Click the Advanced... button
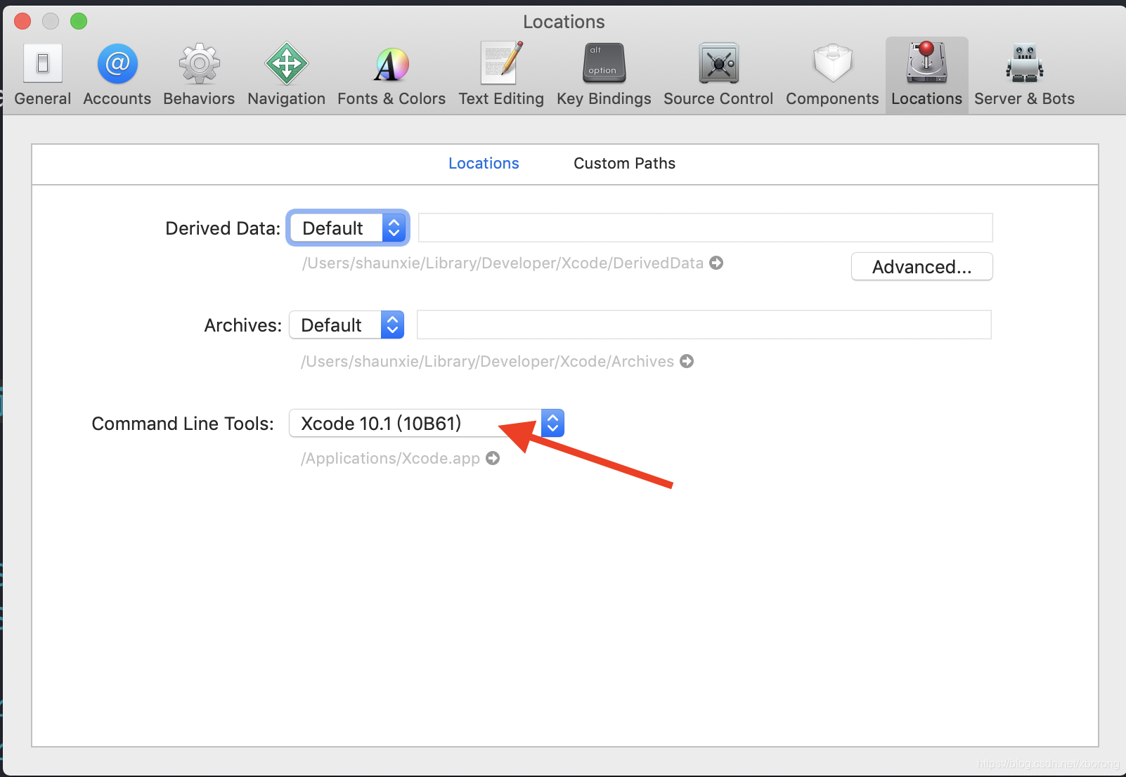 (921, 267)
